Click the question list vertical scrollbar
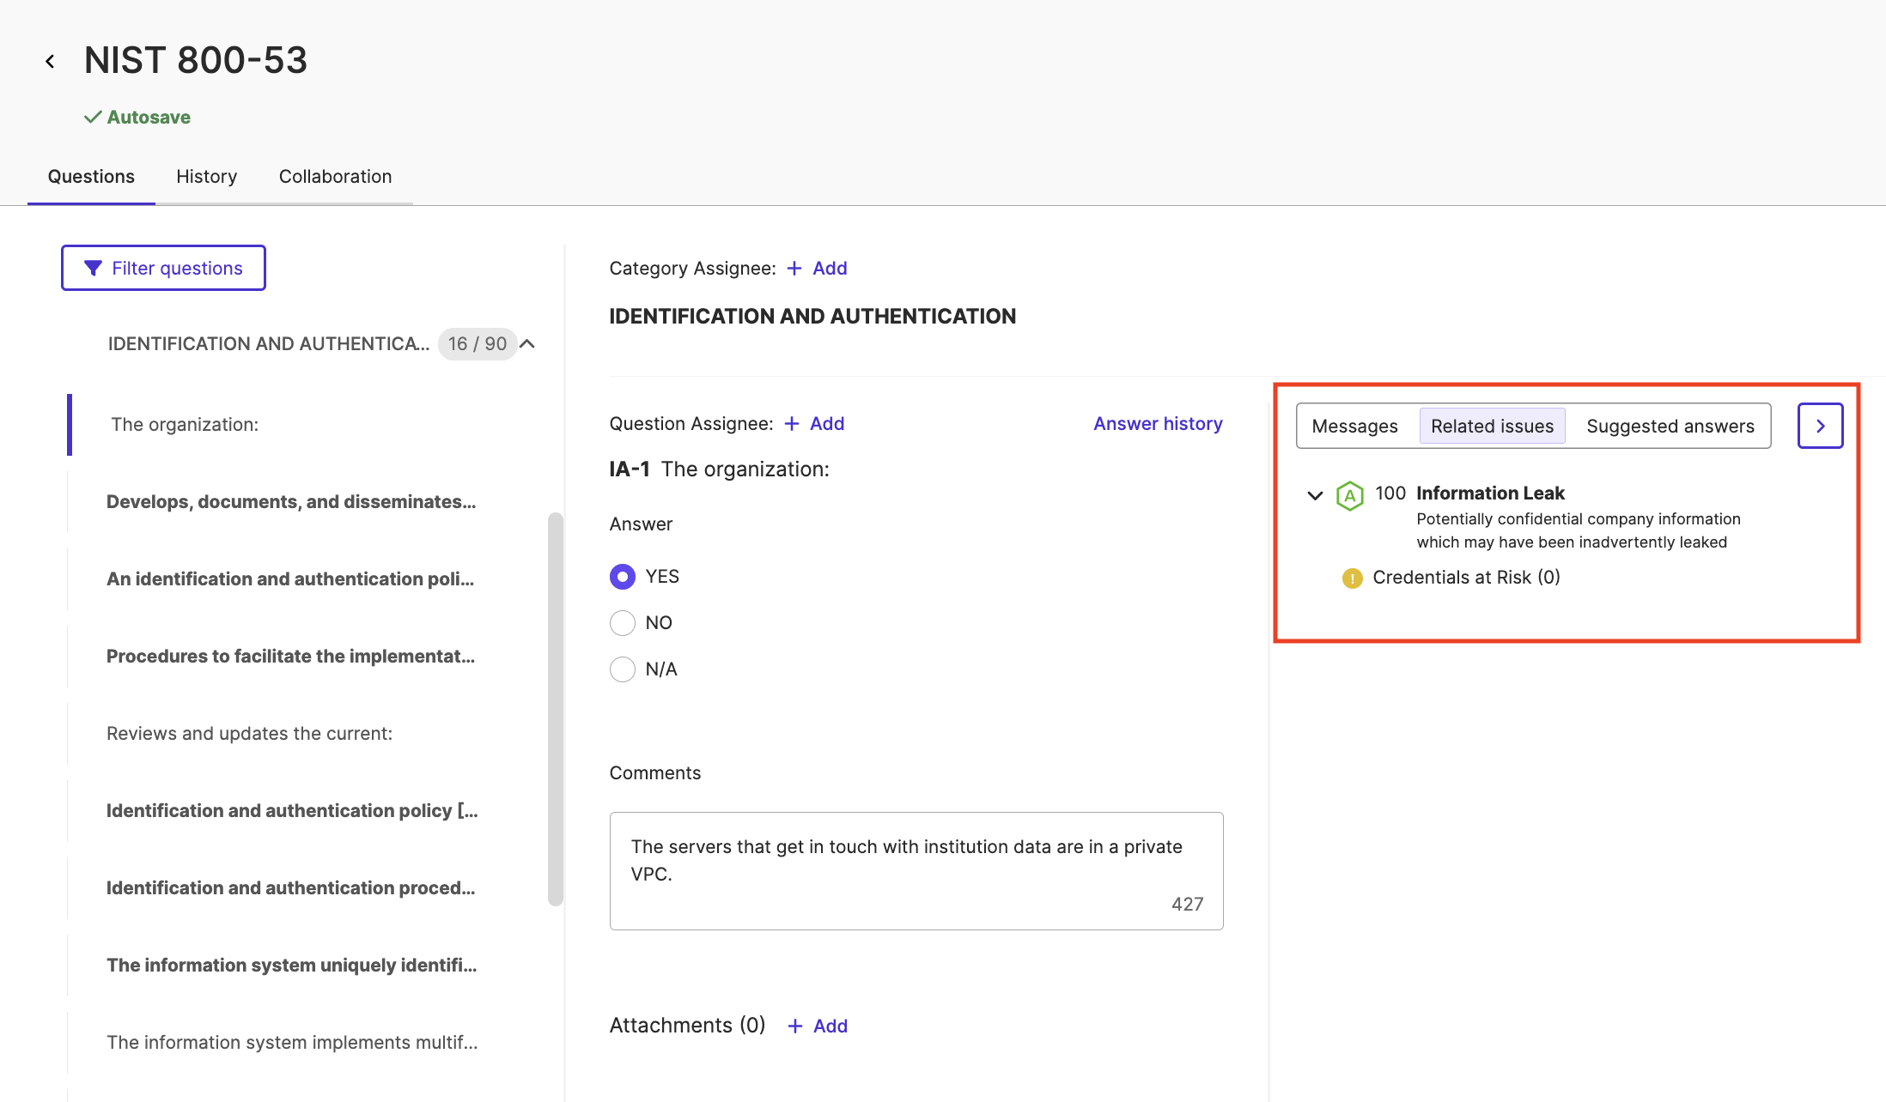 556,709
